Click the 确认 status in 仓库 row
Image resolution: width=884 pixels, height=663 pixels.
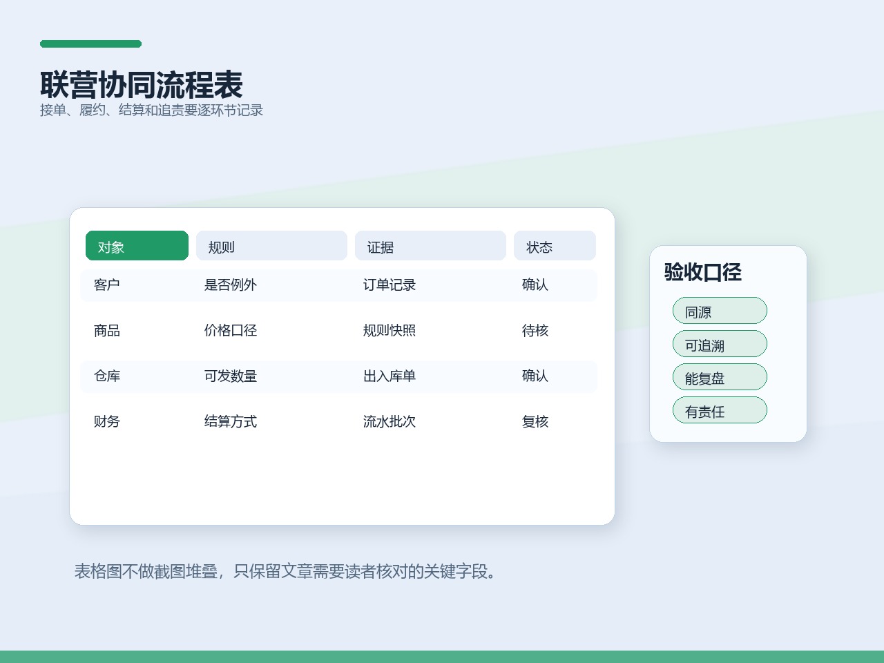pyautogui.click(x=535, y=376)
